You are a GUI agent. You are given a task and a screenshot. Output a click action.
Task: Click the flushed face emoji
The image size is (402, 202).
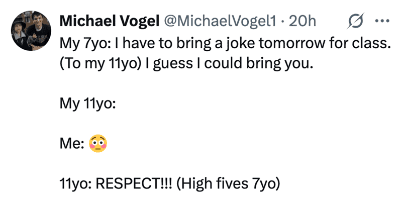tap(98, 143)
